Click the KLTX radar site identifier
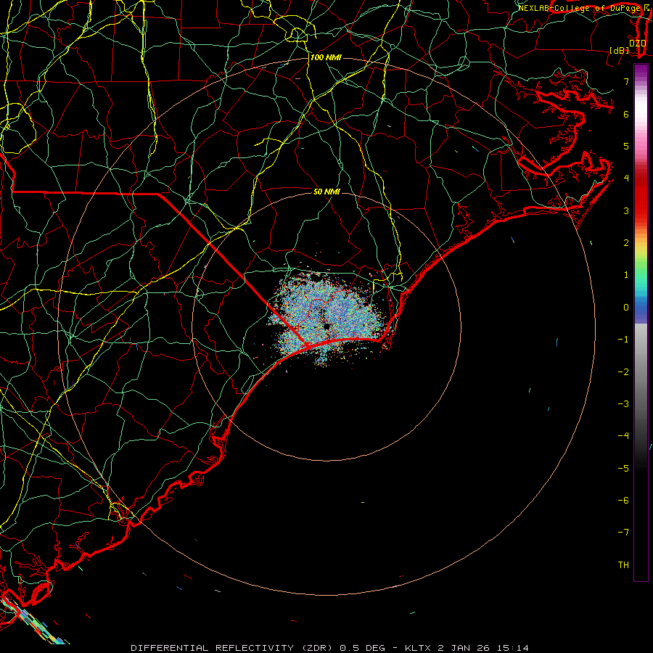Image resolution: width=653 pixels, height=653 pixels. click(x=419, y=648)
